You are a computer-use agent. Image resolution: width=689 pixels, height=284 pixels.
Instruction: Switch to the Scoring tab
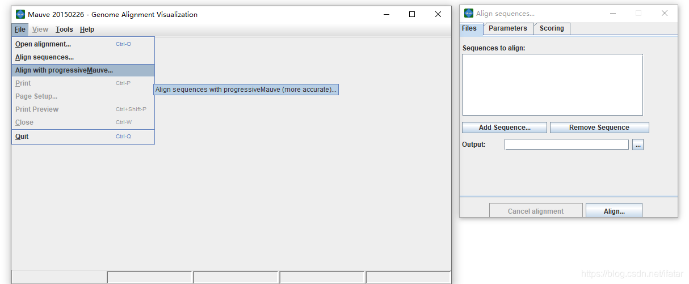tap(552, 28)
